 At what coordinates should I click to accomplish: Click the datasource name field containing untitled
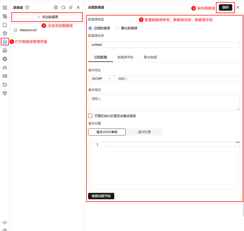point(164,45)
